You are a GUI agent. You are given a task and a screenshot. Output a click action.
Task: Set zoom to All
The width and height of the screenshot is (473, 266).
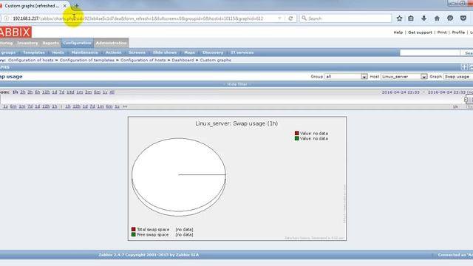pos(112,92)
